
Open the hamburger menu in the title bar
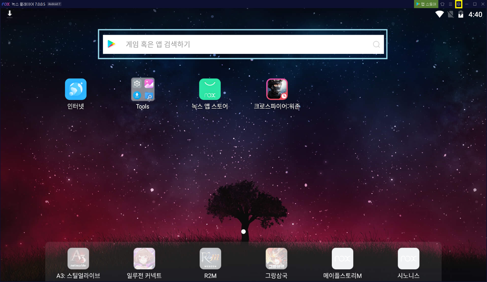[450, 4]
